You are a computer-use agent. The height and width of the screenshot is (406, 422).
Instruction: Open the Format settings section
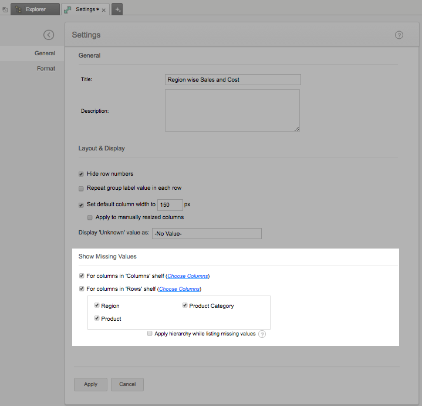pyautogui.click(x=46, y=69)
